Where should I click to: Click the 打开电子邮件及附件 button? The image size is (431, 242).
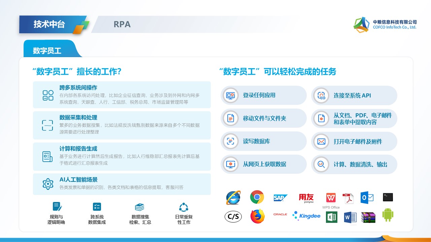tap(354, 142)
